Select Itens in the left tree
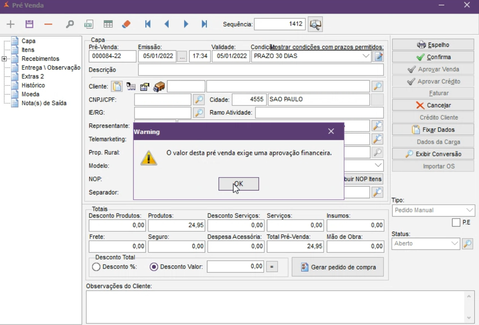The image size is (479, 325). tap(28, 50)
